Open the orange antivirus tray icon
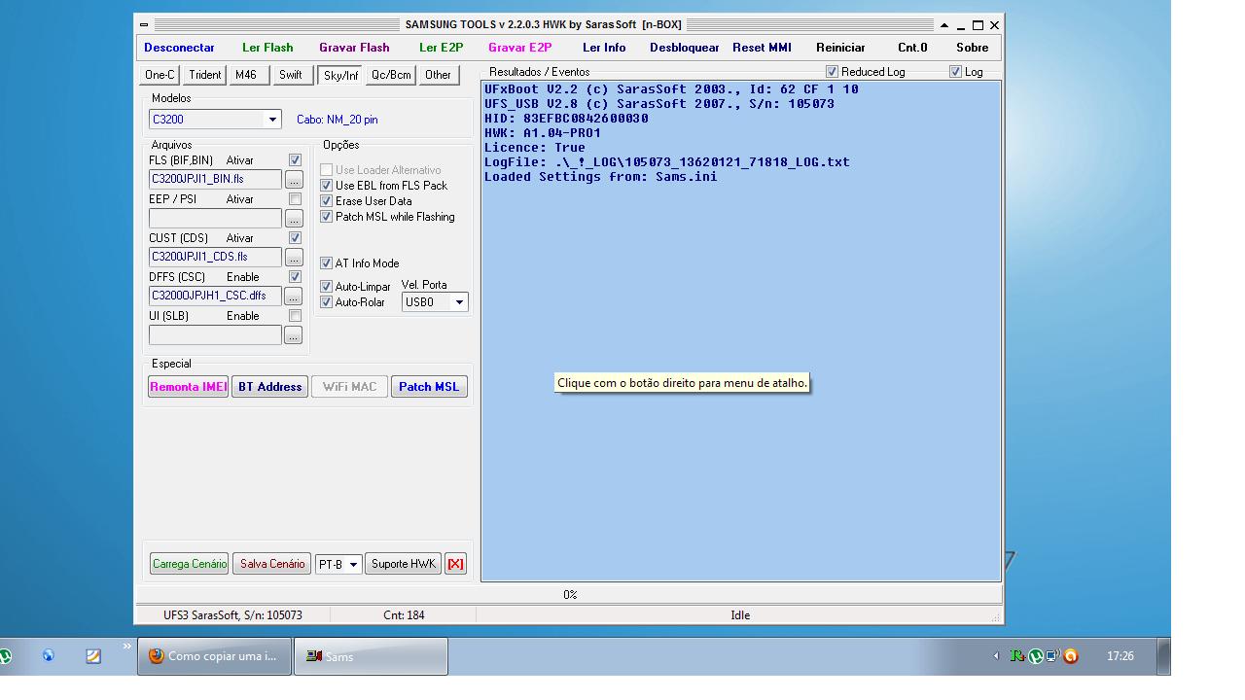Viewport: 1245px width, 700px height. coord(1071,656)
